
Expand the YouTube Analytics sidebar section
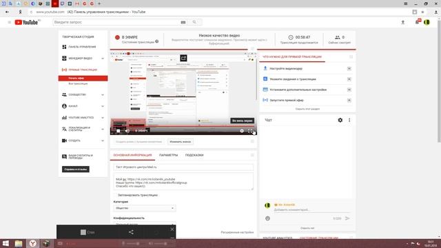tap(103, 118)
